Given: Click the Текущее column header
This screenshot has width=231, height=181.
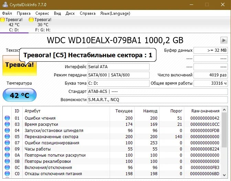Looking at the screenshot, I should tap(122, 111).
